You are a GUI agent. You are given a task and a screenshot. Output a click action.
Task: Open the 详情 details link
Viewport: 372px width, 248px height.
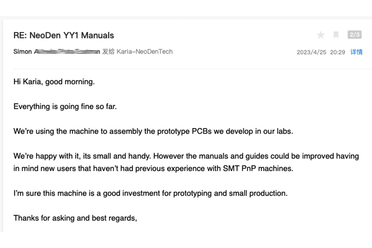tap(357, 52)
